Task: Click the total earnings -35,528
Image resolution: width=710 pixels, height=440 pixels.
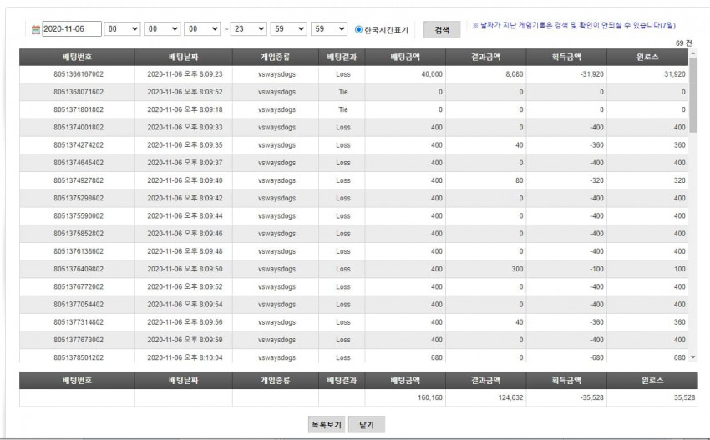Action: point(592,397)
